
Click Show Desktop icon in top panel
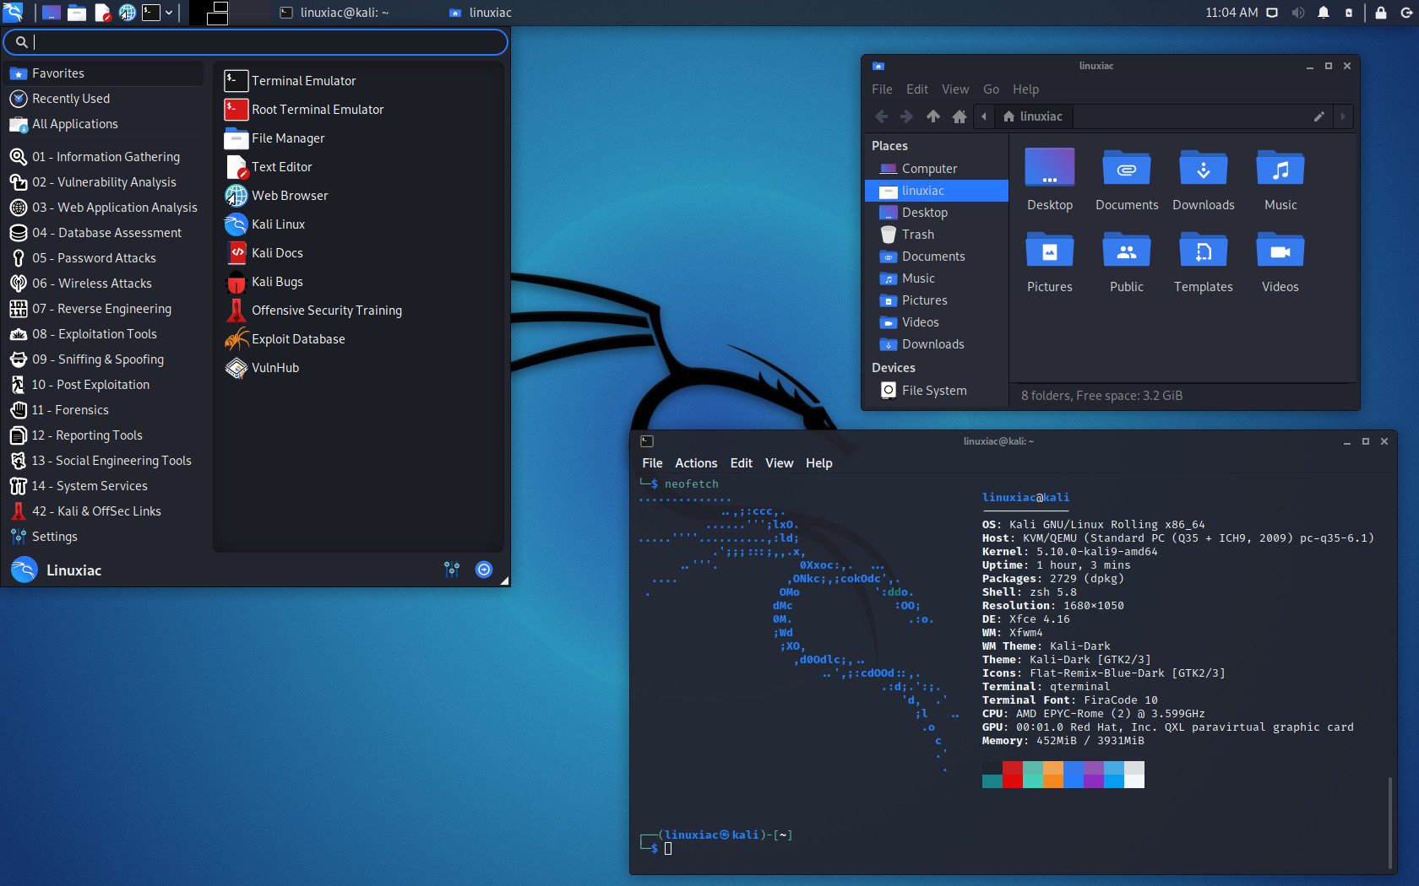tap(52, 13)
